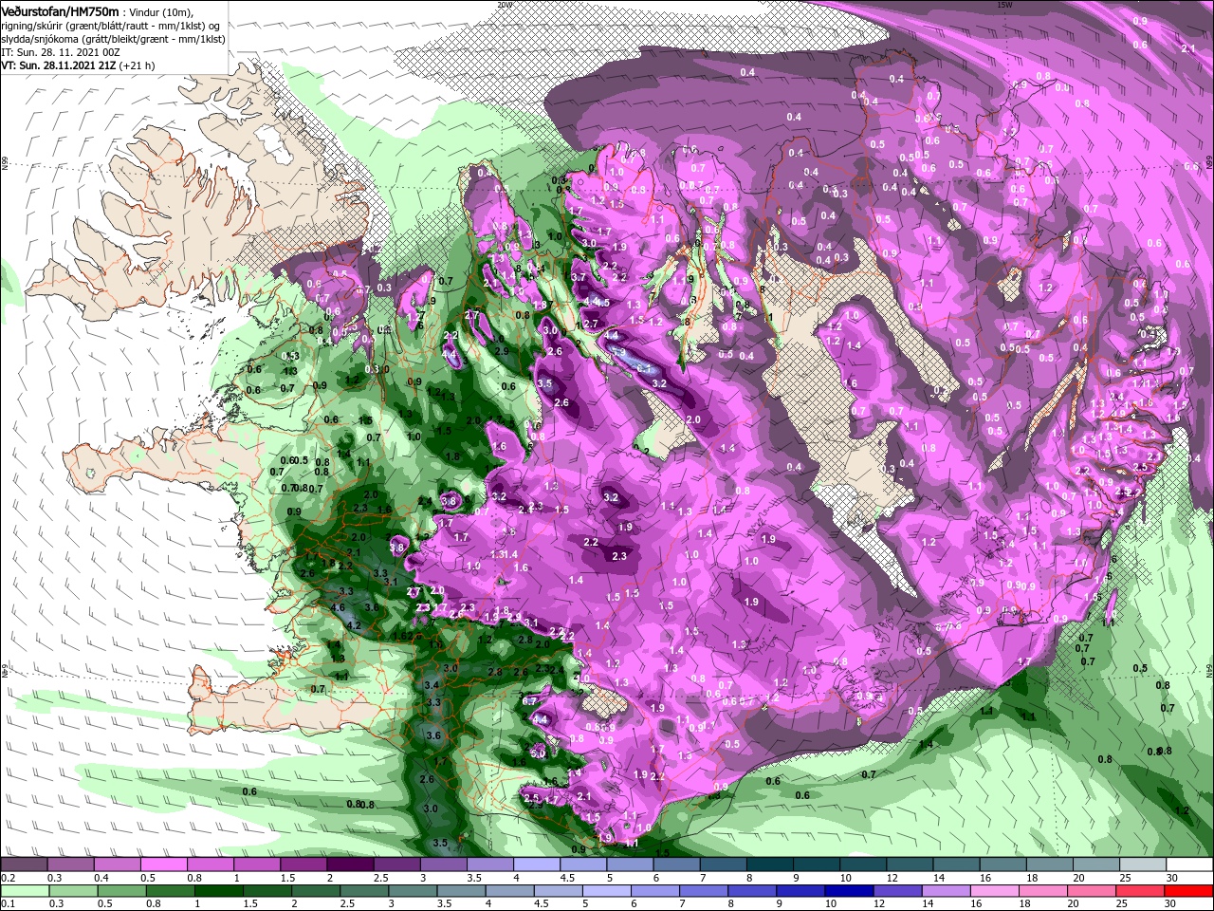The image size is (1214, 911).
Task: Select the darkest purple 2–2.5 swatch, upper legend row
Action: point(350,865)
